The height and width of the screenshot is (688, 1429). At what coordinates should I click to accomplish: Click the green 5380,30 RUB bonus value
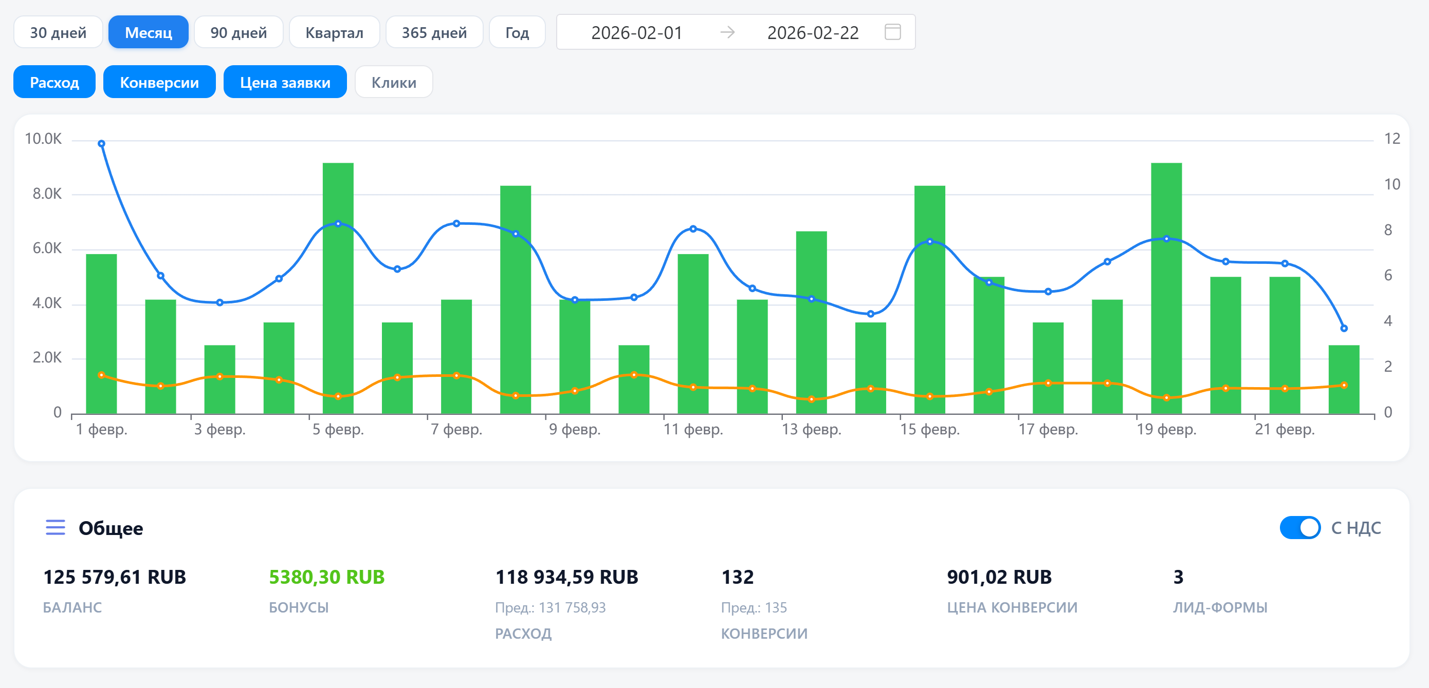(326, 577)
